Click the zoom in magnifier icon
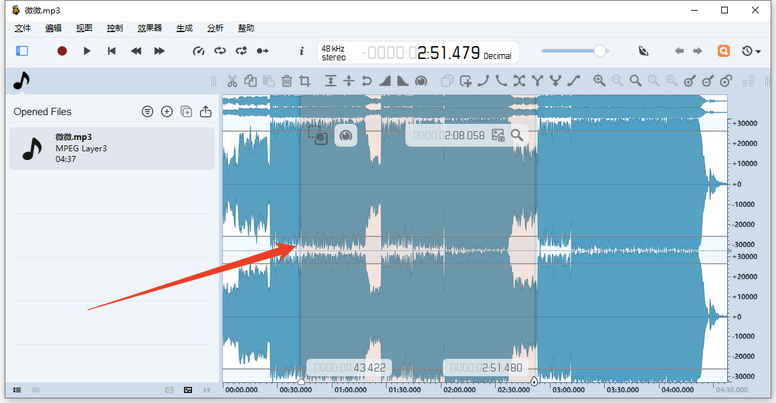776x403 pixels. [x=599, y=81]
